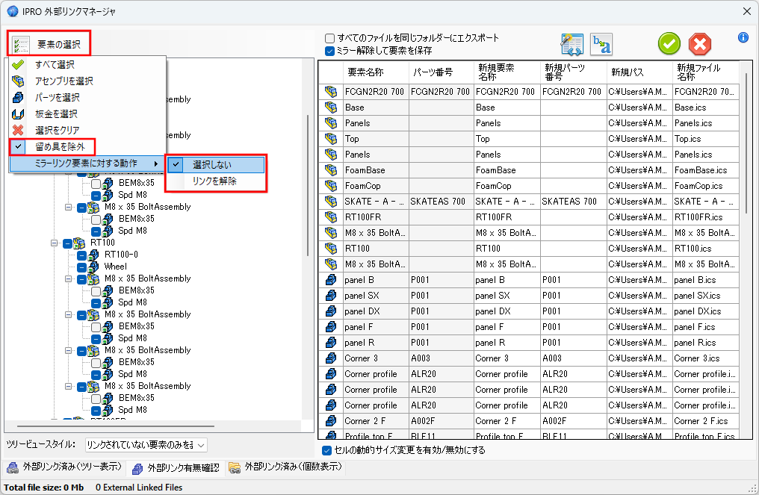Enable すべてのファイルを同じフォルダーにエクスポート checkbox

[329, 38]
